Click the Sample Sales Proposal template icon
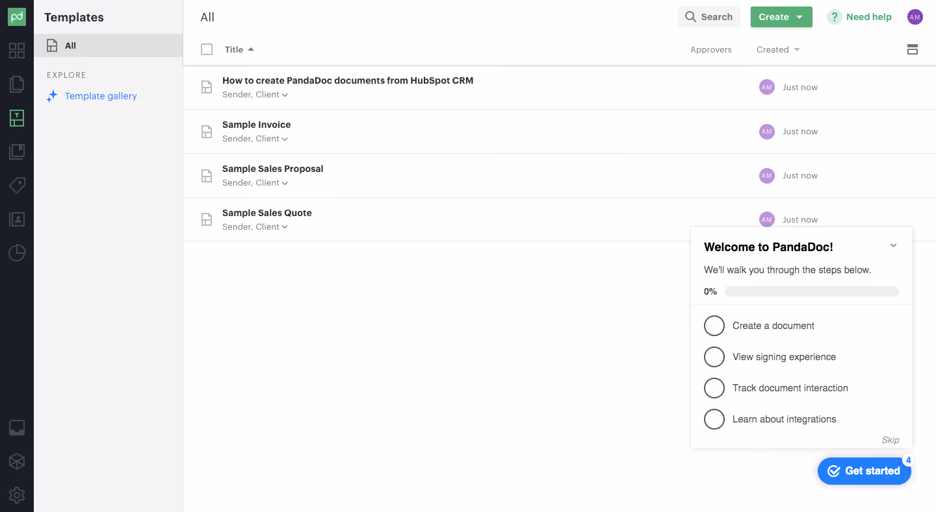 pyautogui.click(x=207, y=176)
